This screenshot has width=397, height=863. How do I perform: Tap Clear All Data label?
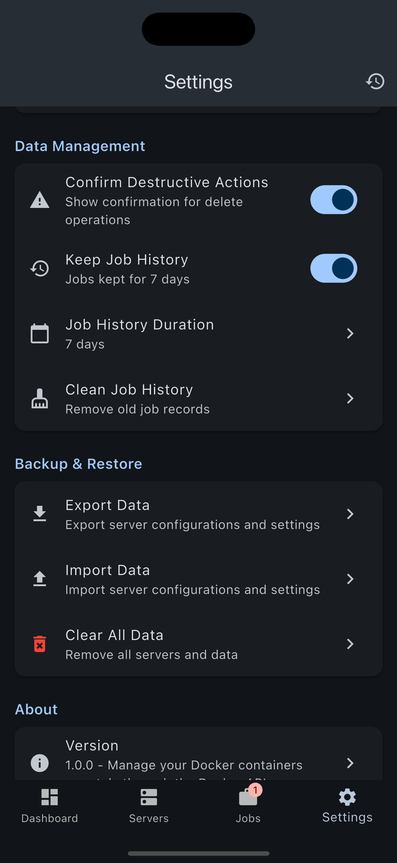pyautogui.click(x=114, y=635)
